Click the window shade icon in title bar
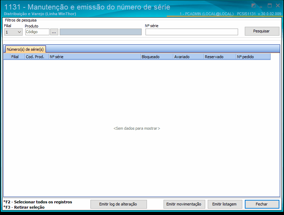 coord(253,6)
